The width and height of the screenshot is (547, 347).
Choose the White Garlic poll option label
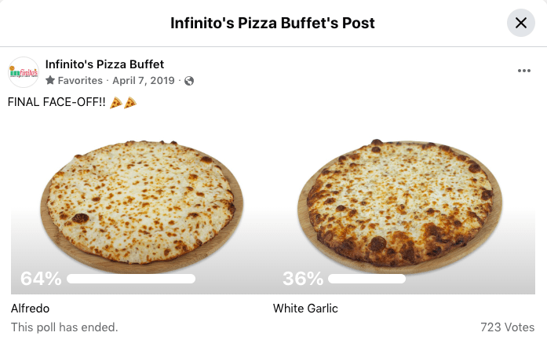305,309
